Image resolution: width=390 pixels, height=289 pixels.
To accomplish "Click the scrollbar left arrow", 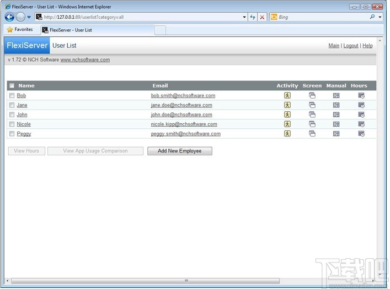I will click(x=8, y=281).
